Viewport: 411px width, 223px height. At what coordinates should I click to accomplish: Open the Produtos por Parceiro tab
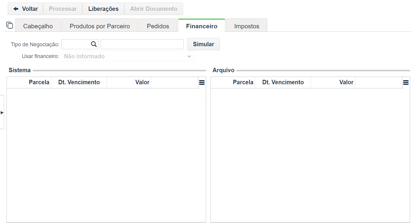click(100, 26)
